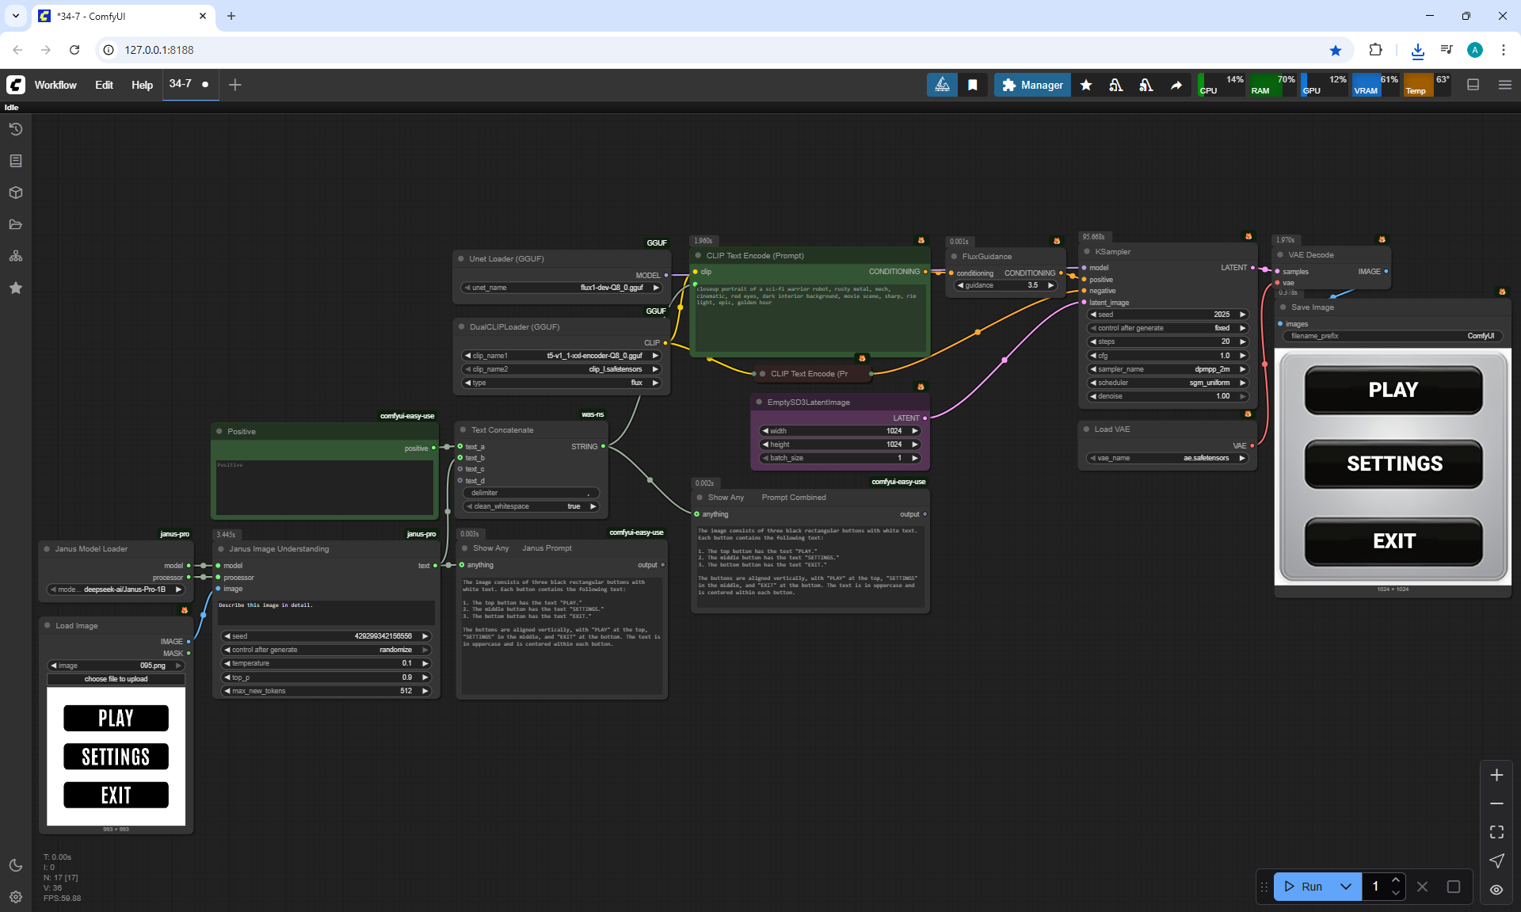Open settings gear icon at bottom left
This screenshot has height=912, width=1521.
(x=16, y=897)
